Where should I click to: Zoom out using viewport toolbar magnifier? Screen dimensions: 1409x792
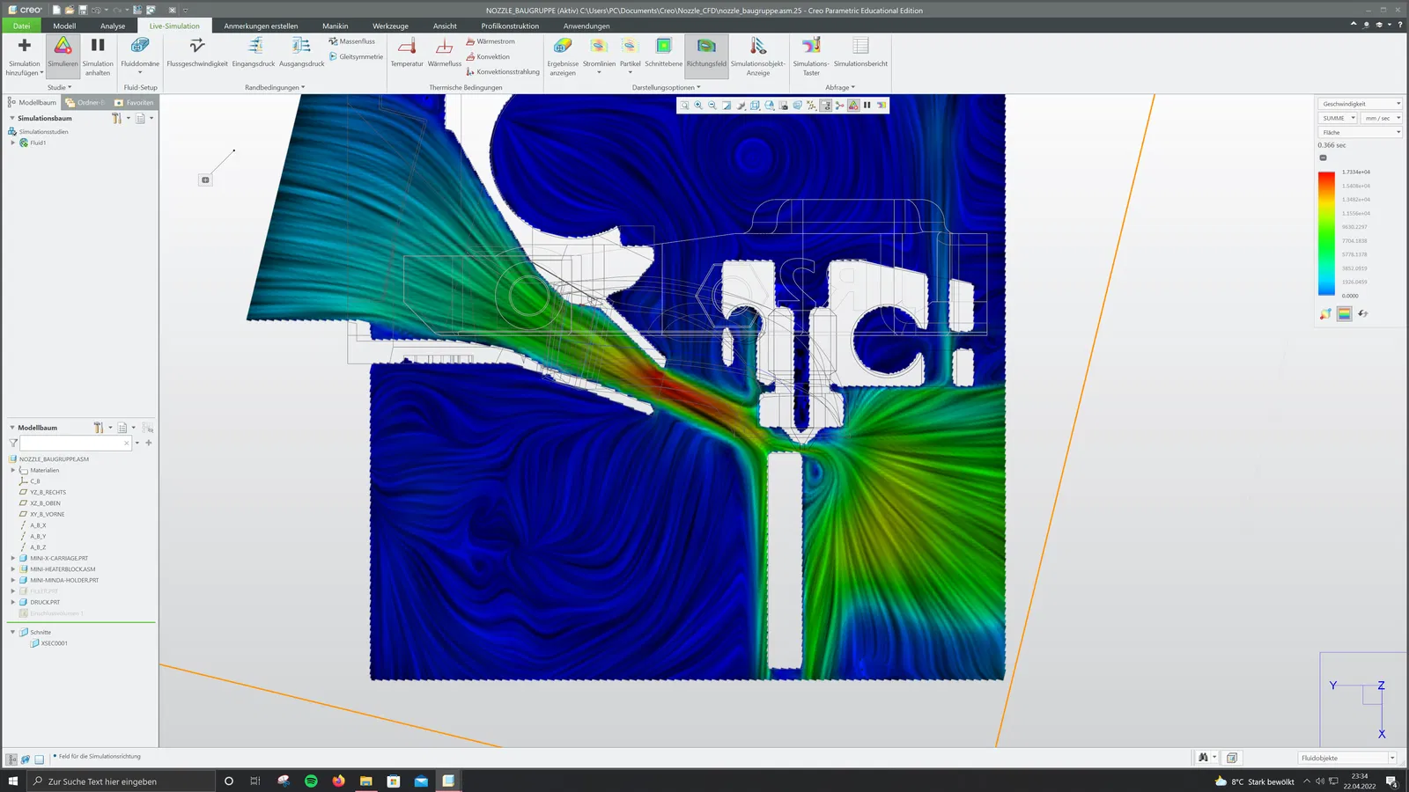[x=712, y=106]
